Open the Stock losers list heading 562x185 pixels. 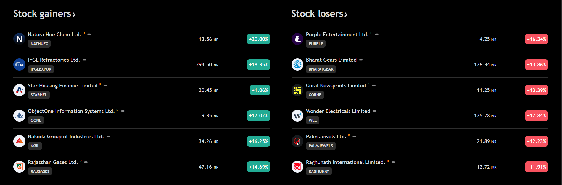tap(319, 14)
